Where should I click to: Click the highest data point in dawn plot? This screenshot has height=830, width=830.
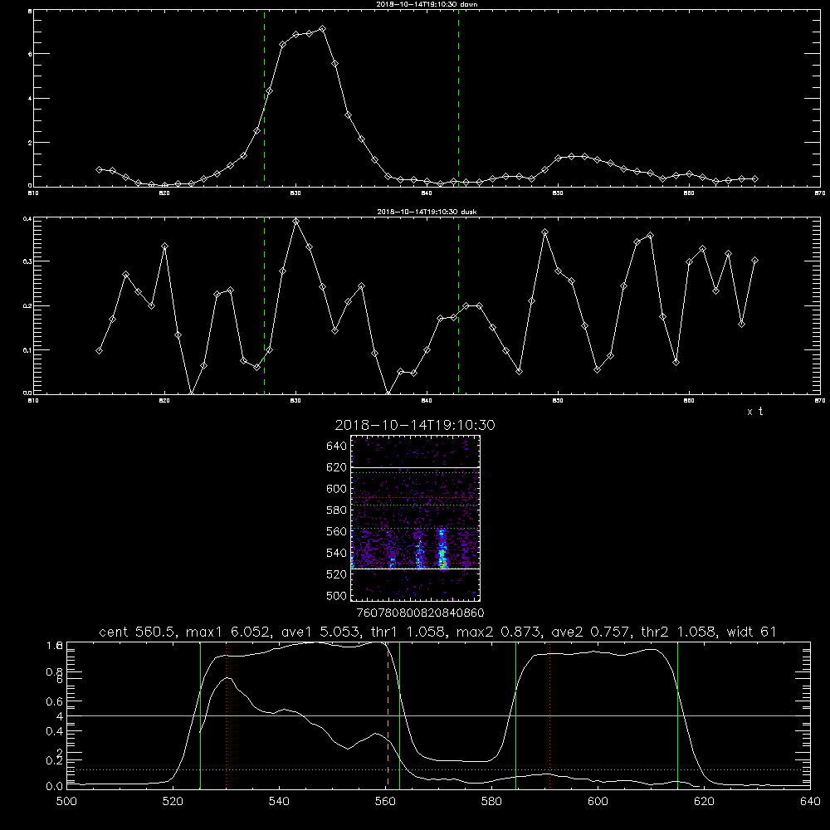coord(322,28)
